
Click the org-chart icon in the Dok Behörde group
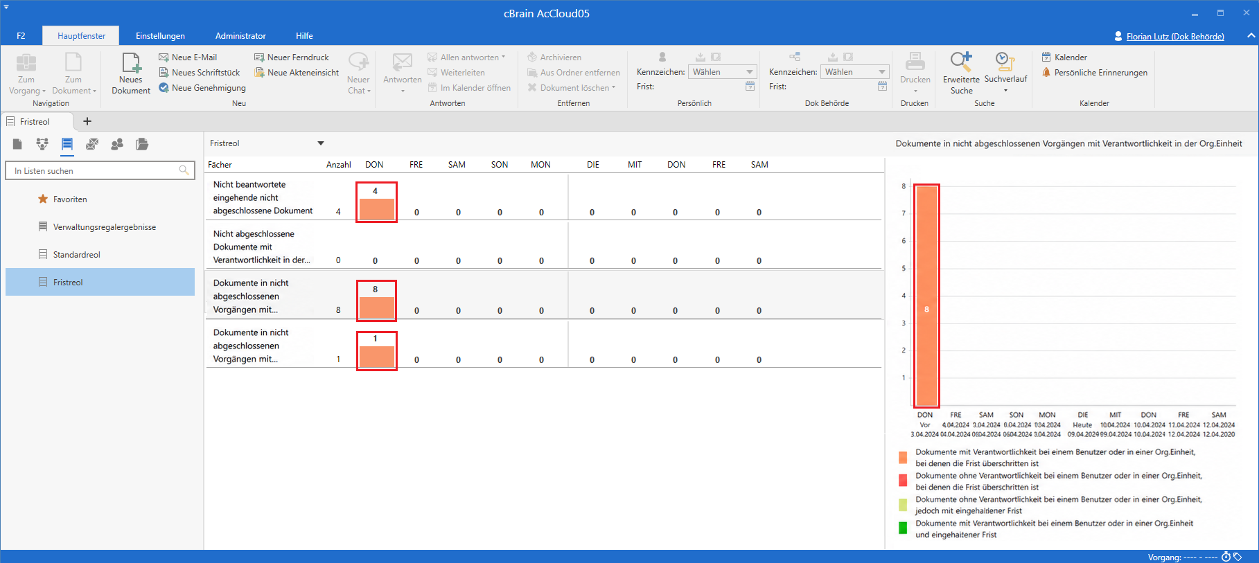[795, 57]
